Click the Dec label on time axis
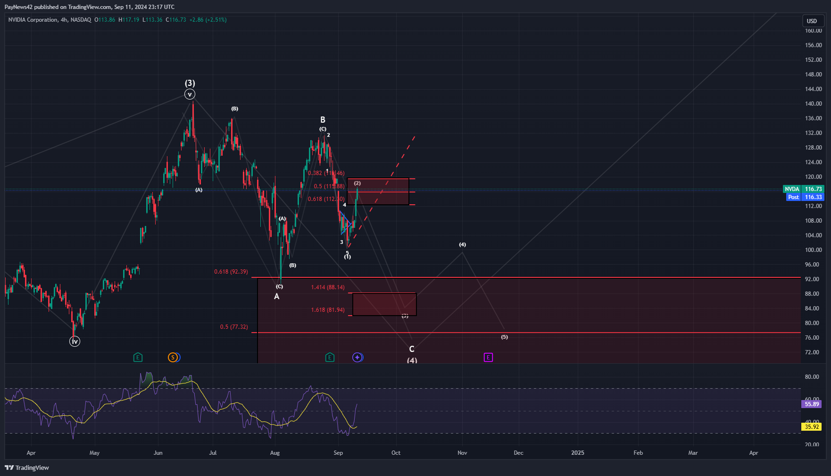Viewport: 831px width, 476px height. pyautogui.click(x=518, y=452)
